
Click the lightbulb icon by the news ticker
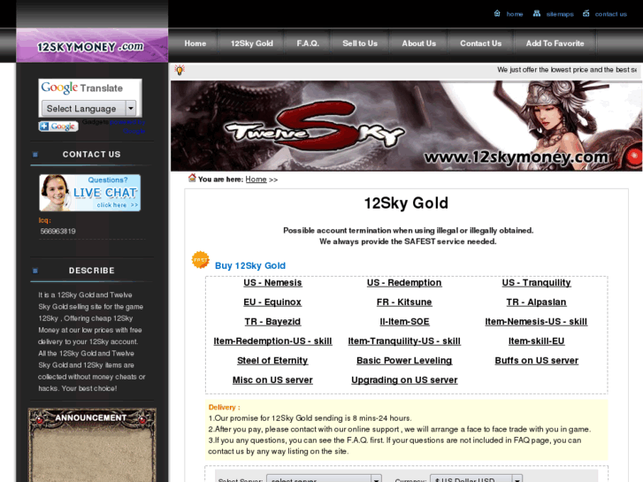pyautogui.click(x=180, y=70)
